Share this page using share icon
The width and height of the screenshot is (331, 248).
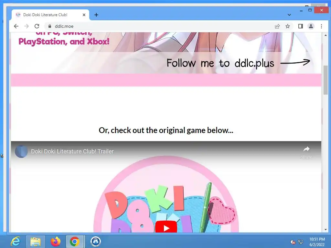pyautogui.click(x=277, y=26)
